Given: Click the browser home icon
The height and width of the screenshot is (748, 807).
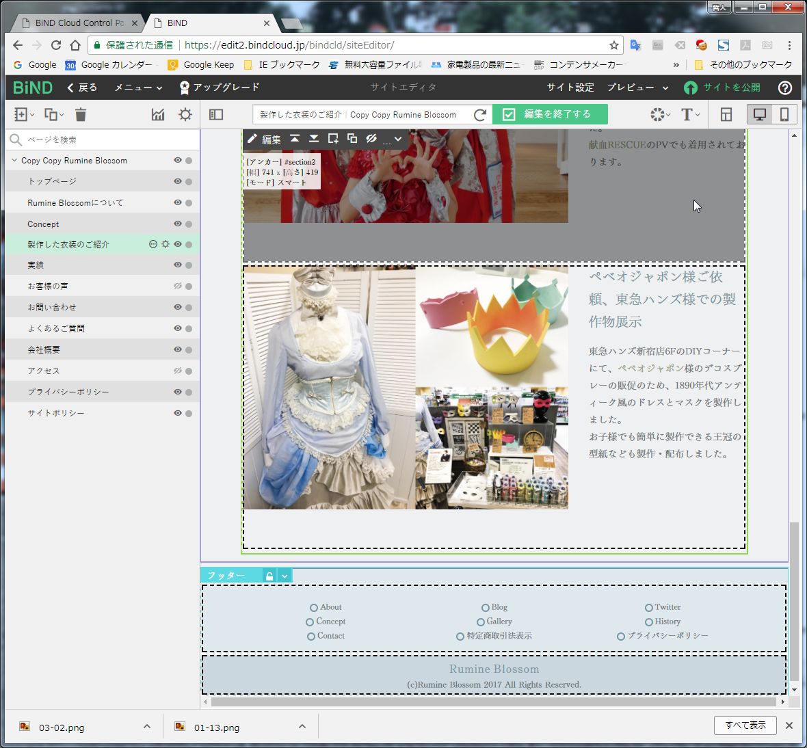Looking at the screenshot, I should 75,45.
